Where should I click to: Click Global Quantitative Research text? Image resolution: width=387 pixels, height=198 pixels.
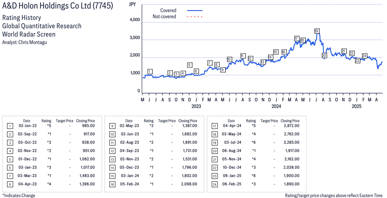(x=42, y=26)
